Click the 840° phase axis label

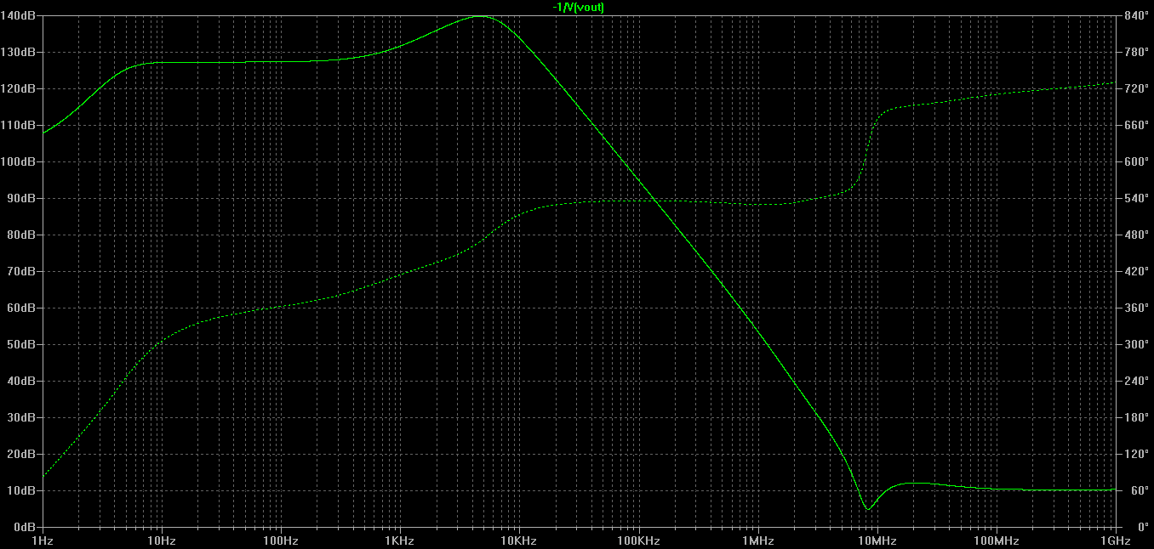1136,15
